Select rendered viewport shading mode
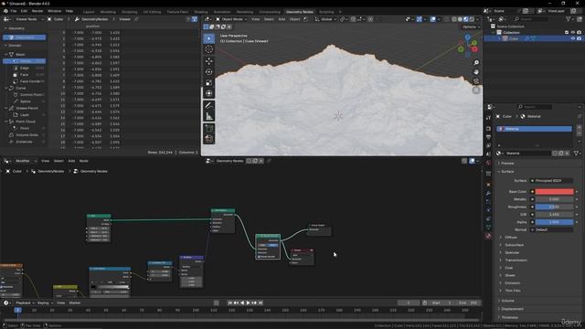 472,19
